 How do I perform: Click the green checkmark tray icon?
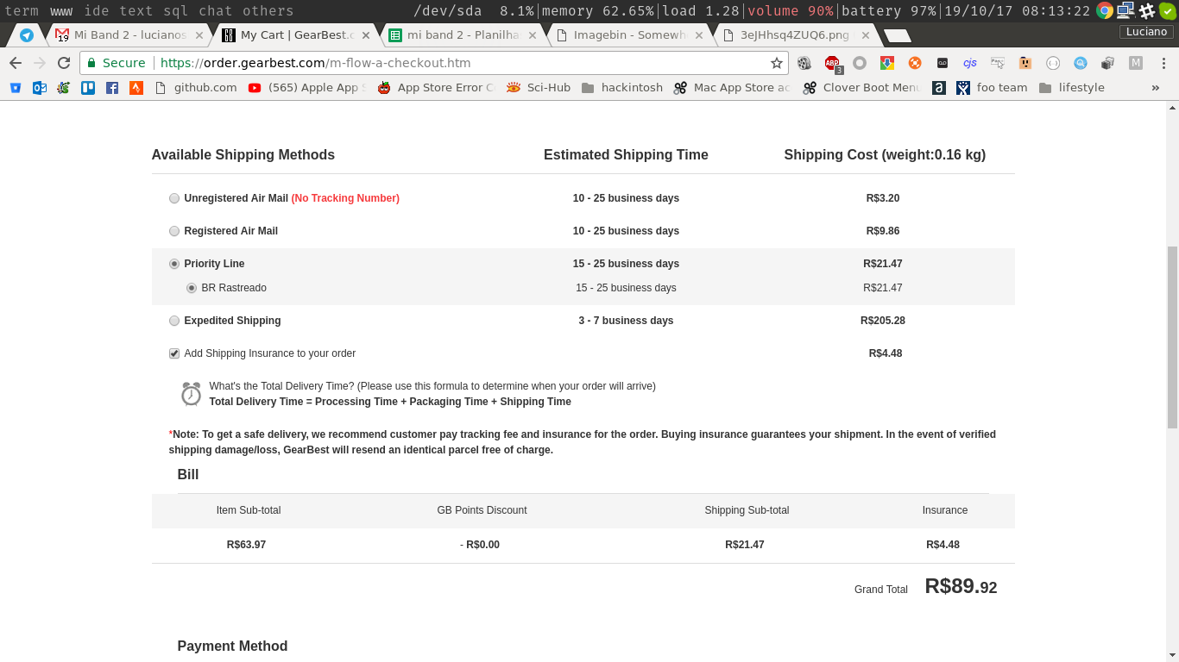click(x=1168, y=10)
